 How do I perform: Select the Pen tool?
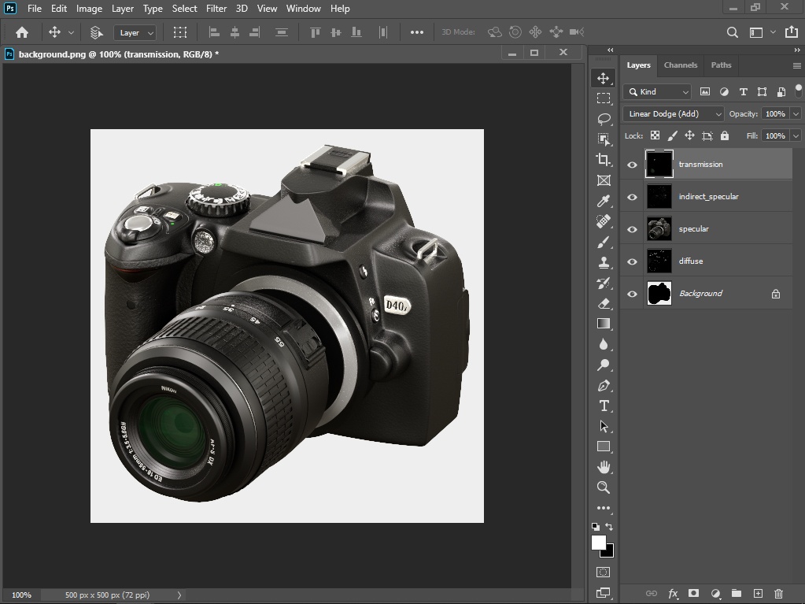coord(604,385)
